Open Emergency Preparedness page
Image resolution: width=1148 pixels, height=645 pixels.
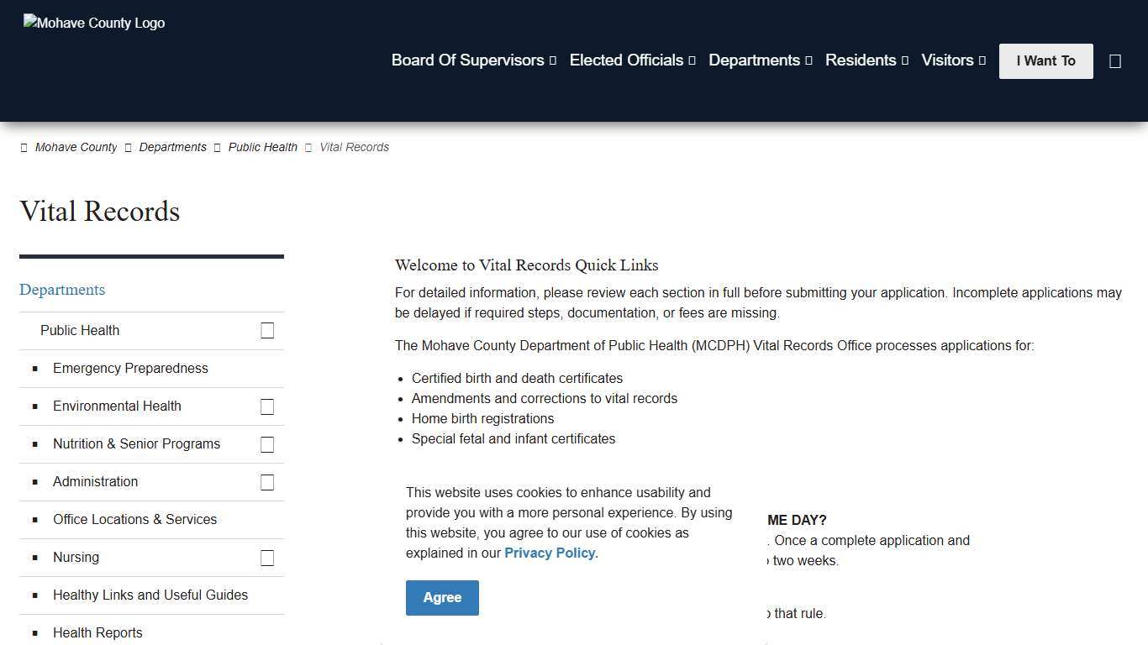pos(130,369)
